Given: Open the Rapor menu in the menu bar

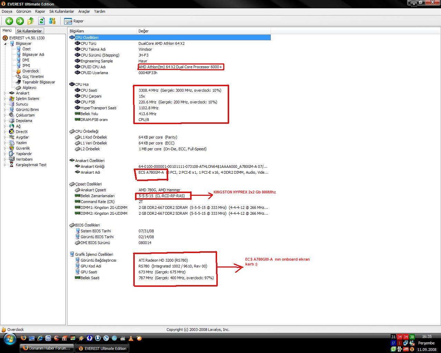Looking at the screenshot, I should pyautogui.click(x=40, y=11).
